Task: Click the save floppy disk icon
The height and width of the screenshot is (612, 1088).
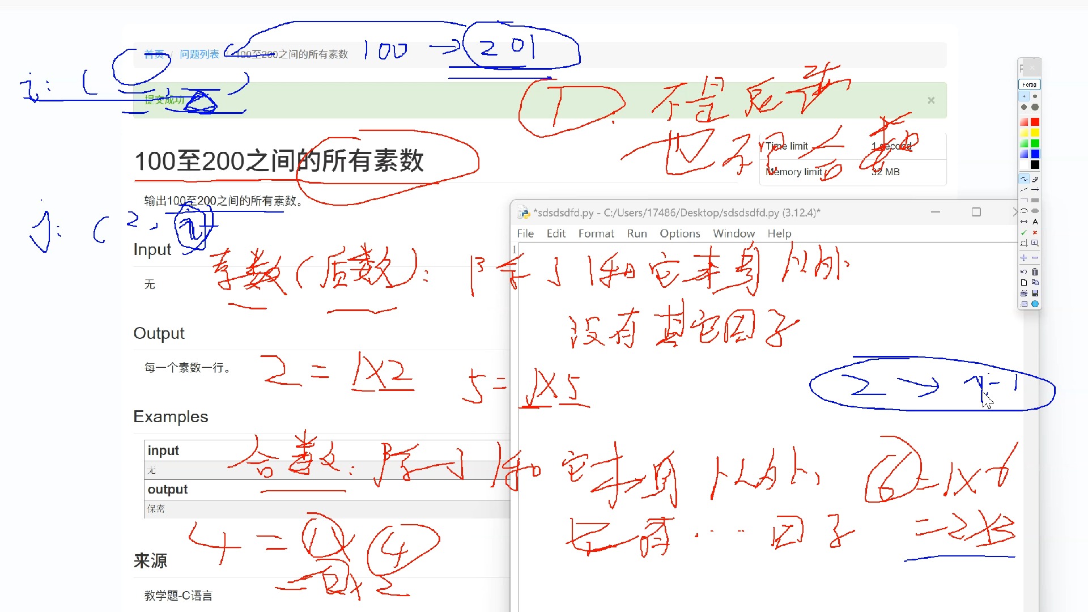Action: (1035, 294)
